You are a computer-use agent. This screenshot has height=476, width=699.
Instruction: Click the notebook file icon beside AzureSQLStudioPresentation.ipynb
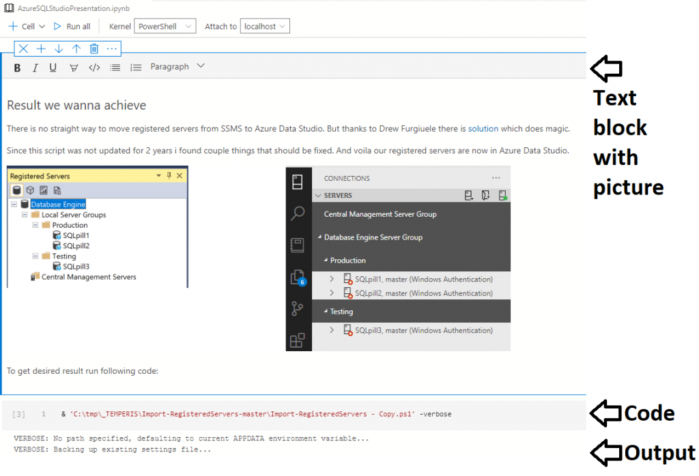[x=8, y=8]
